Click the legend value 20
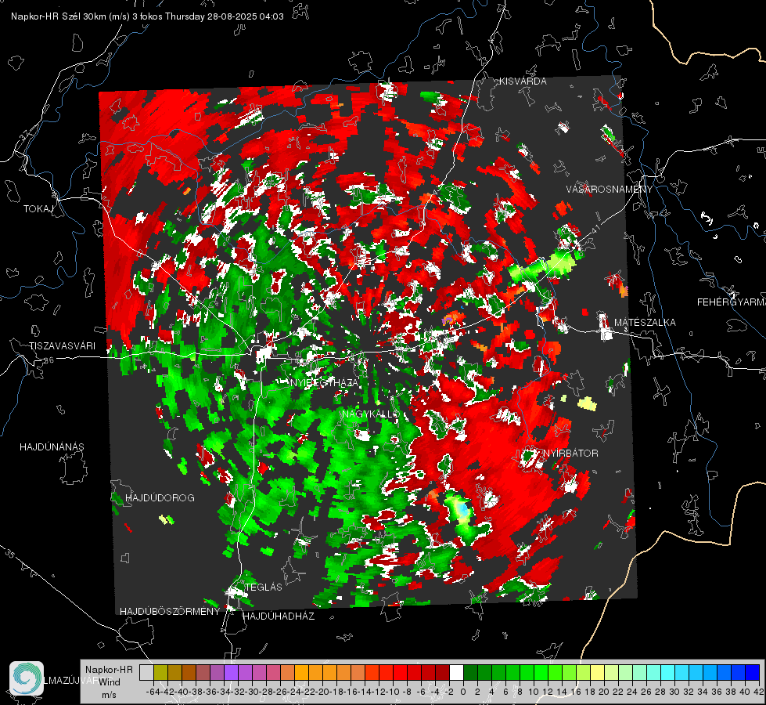Viewport: 766px width, 705px height. [x=603, y=692]
